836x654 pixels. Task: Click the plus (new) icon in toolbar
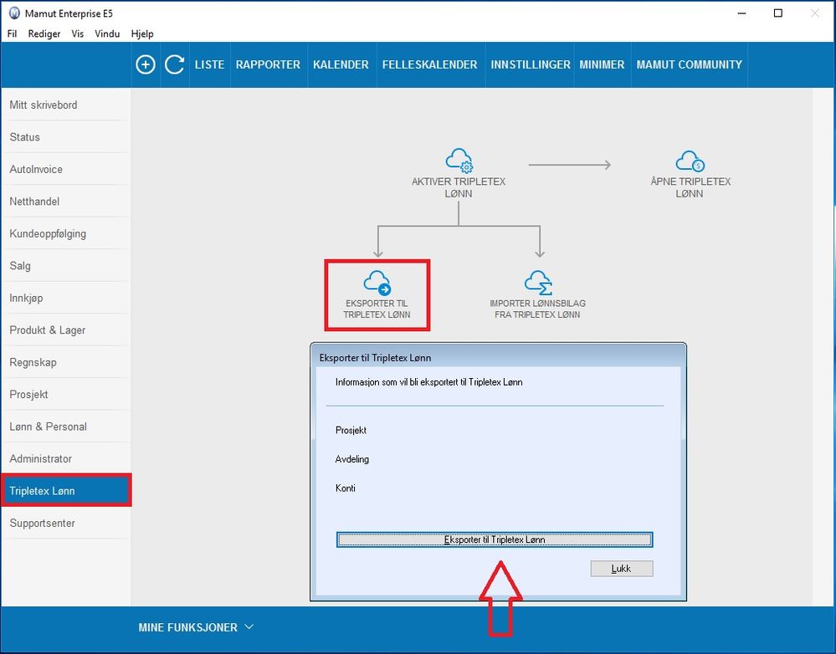tap(146, 64)
